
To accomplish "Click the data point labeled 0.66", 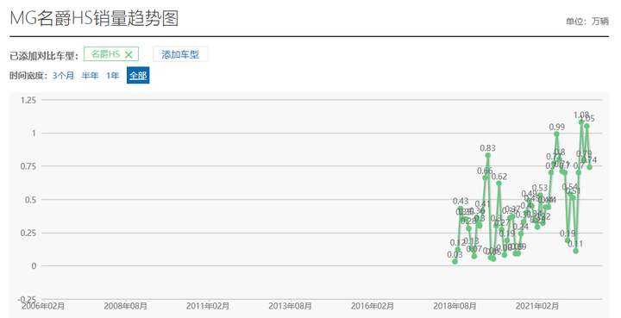I will pos(485,178).
